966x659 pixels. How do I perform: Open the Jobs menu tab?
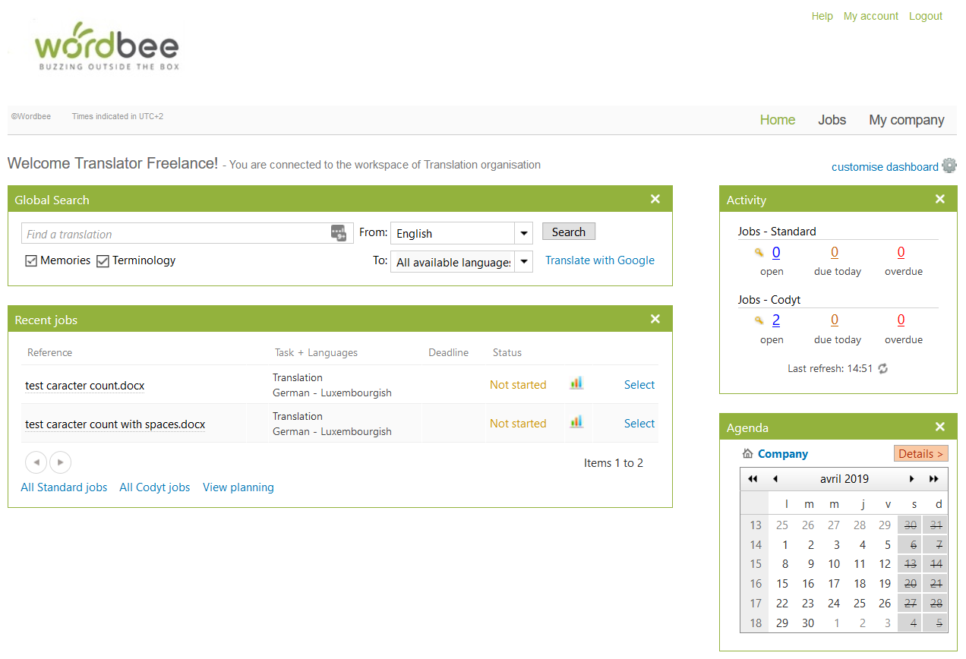(x=832, y=120)
